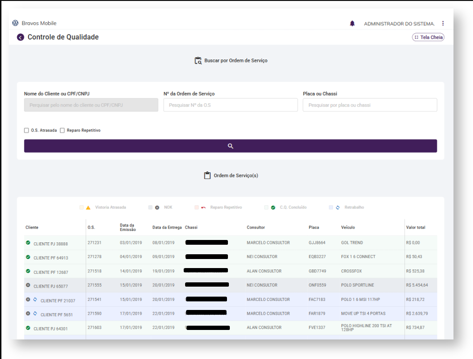Viewport: 473px width, 359px height.
Task: Sort by the O.S. column header
Action: 91,228
